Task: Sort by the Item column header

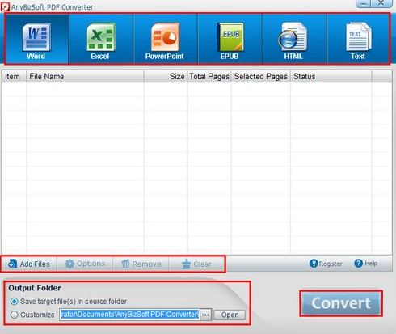Action: tap(15, 77)
